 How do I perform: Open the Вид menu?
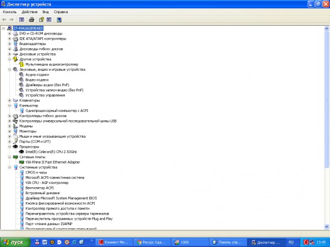46,12
